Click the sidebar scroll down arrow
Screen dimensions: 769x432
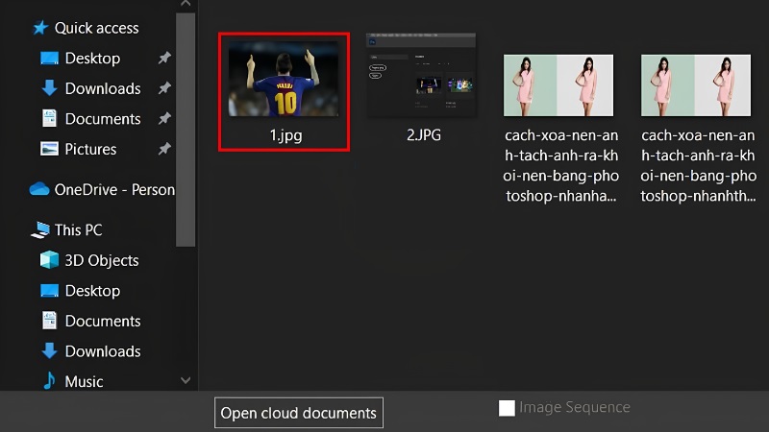(x=186, y=380)
